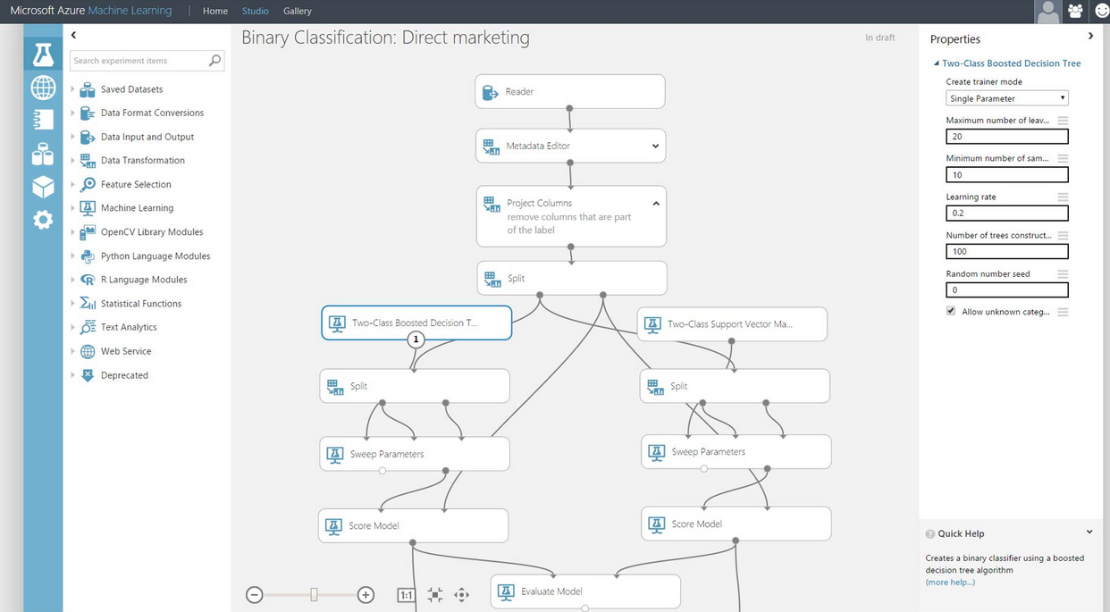This screenshot has height=612, width=1110.
Task: Open the Trained Models cube icon
Action: (43, 186)
